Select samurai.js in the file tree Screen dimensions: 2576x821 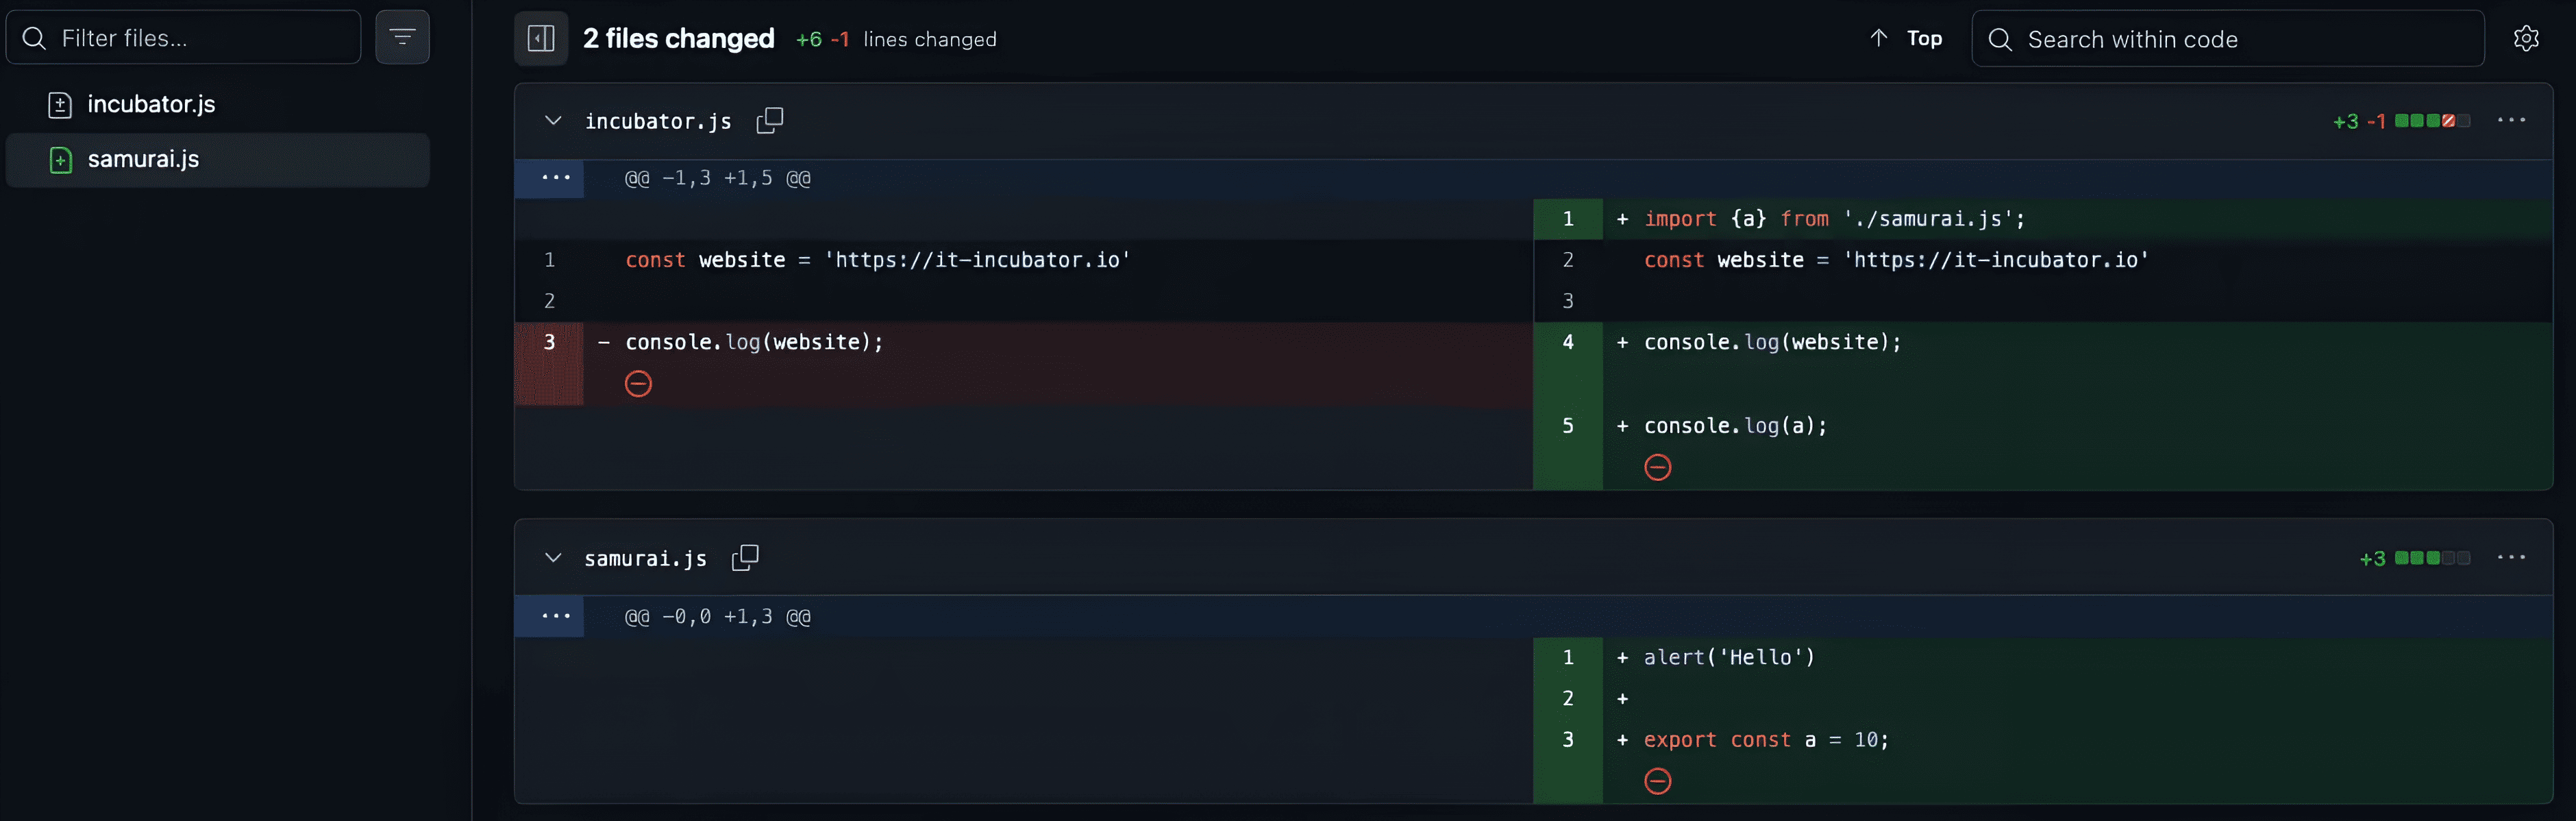(143, 159)
